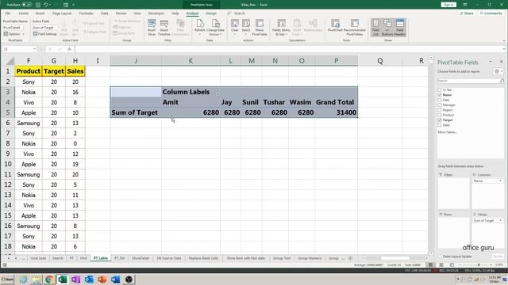Insert a Timeline filter
This screenshot has height=285, width=508.
[164, 27]
